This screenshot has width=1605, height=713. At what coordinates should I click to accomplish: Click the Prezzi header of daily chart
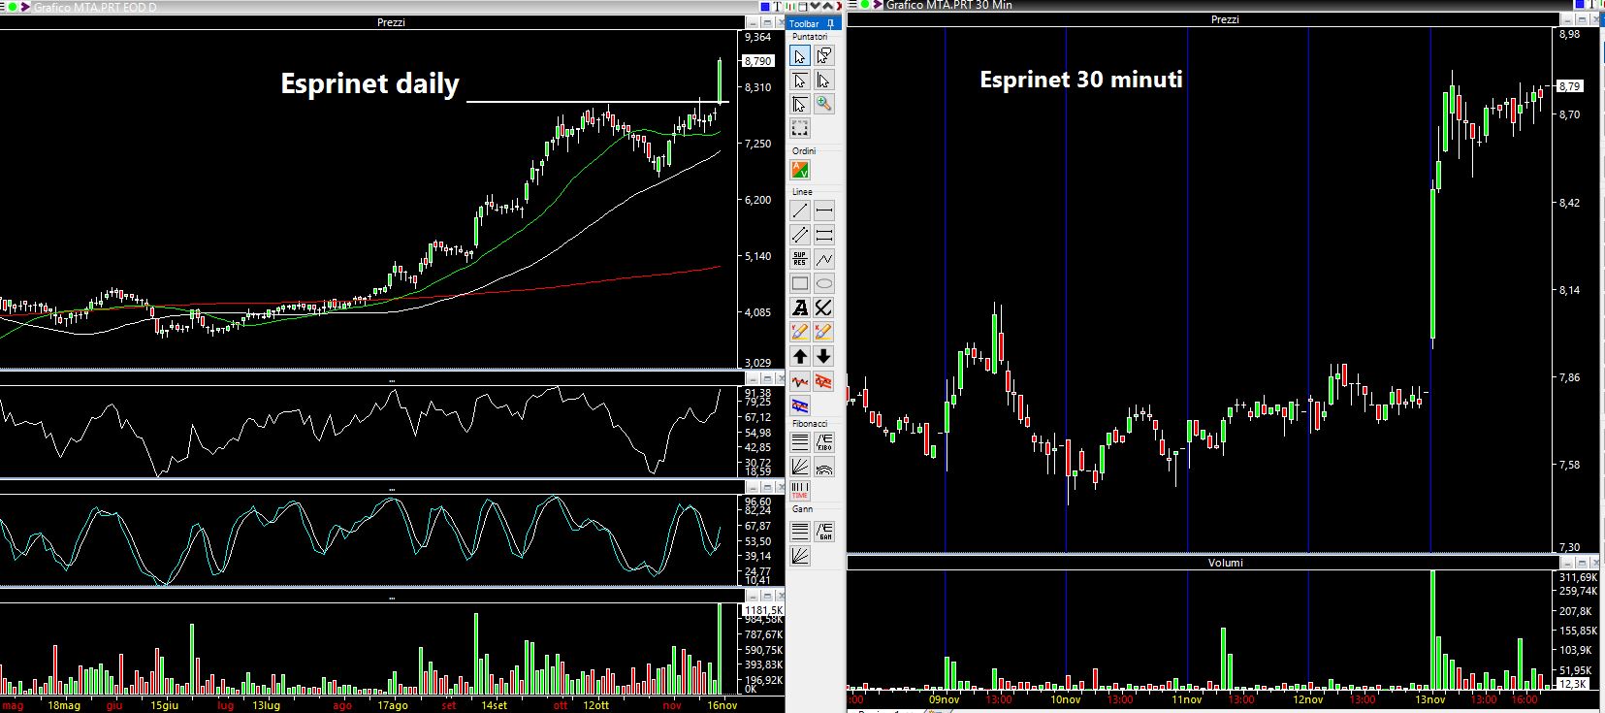391,22
